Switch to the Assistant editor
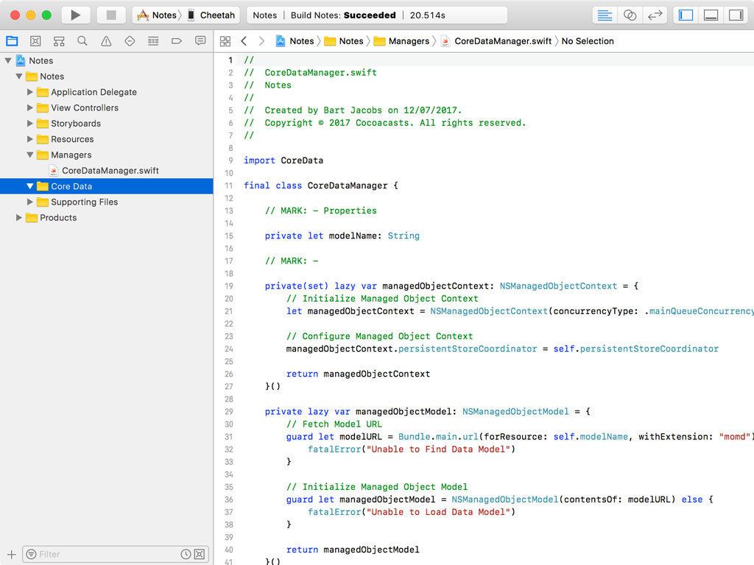Viewport: 754px width, 565px height. [x=630, y=15]
